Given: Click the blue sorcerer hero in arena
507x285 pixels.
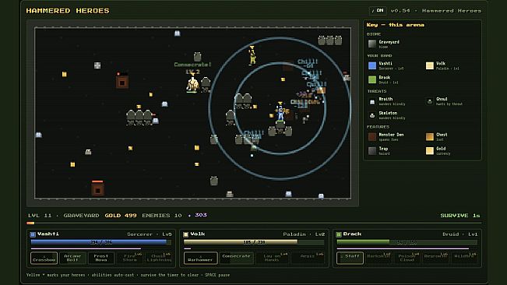Looking at the screenshot, I should pos(280,113).
